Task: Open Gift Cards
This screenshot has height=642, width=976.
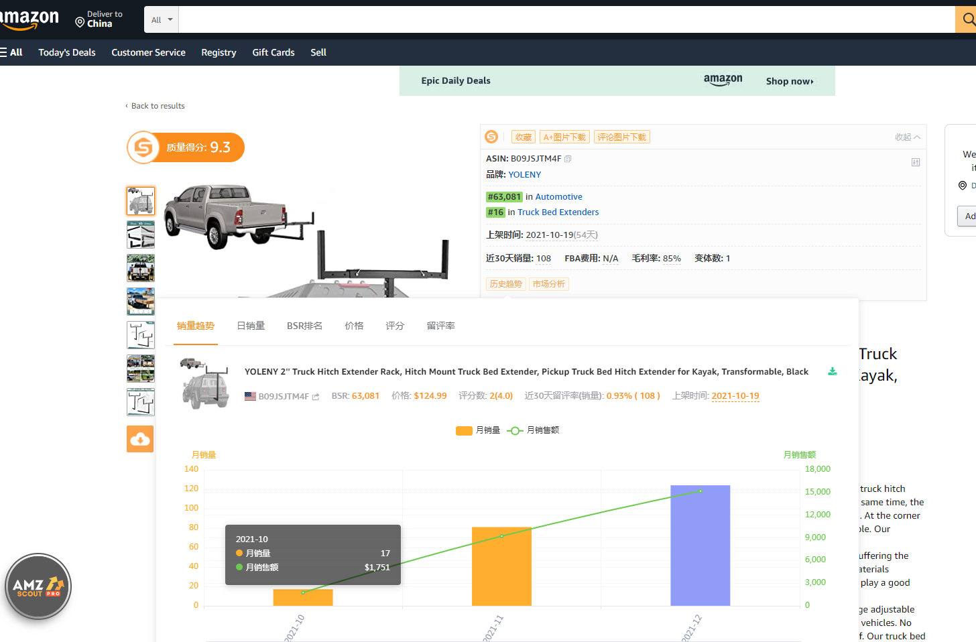Action: pos(273,52)
